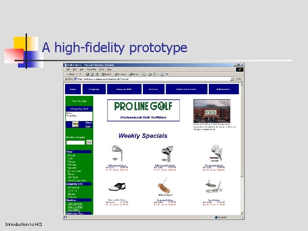Click the Pro Line Golf logo banner
The width and height of the screenshot is (308, 231).
pyautogui.click(x=143, y=110)
